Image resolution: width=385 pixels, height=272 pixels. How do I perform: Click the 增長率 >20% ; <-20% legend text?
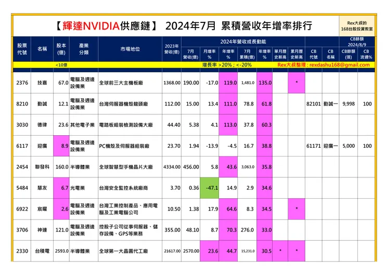[x=227, y=65]
